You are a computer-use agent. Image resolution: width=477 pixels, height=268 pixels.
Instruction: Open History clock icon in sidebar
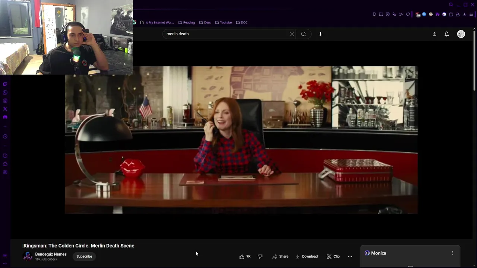[5, 156]
